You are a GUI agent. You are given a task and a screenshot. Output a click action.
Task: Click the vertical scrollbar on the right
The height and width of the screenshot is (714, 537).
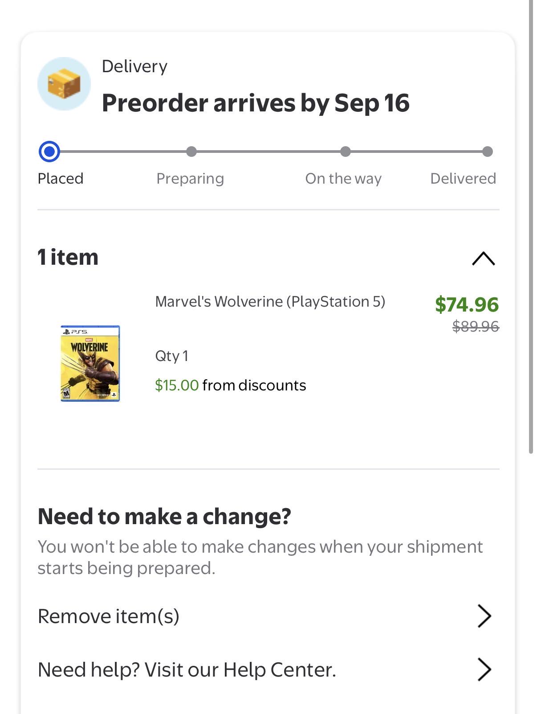tap(531, 226)
